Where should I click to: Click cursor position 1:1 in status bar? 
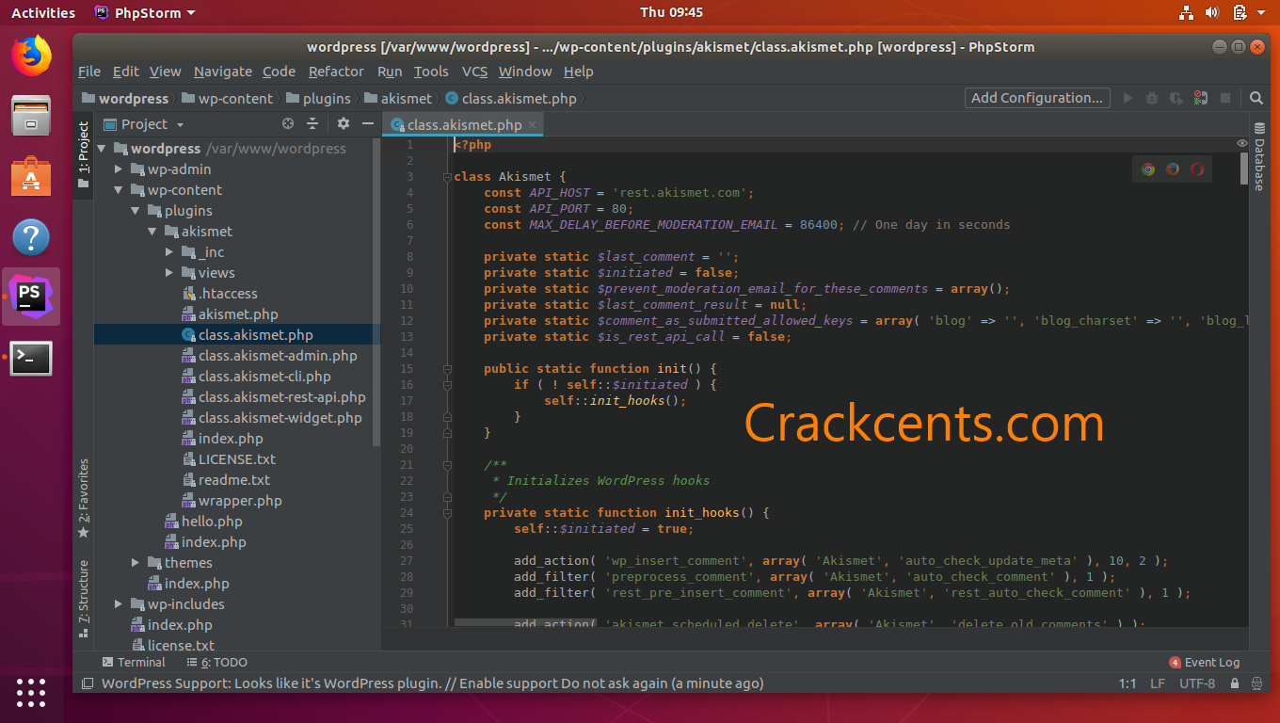pos(1128,683)
